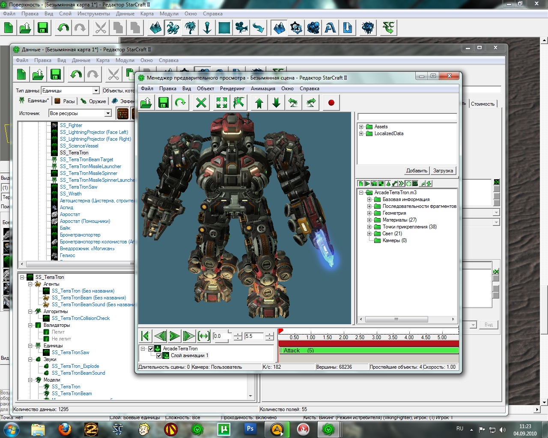The width and height of the screenshot is (548, 438).
Task: Jump to animation start in playback controls
Action: [x=146, y=336]
